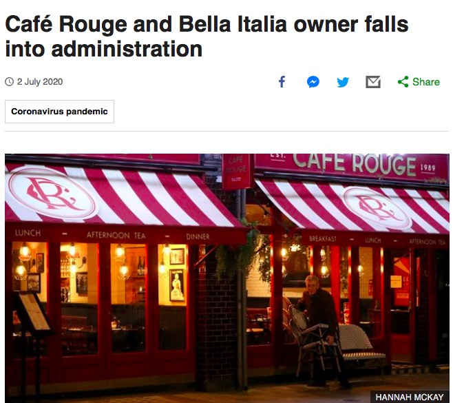The height and width of the screenshot is (403, 453).
Task: Click the CR logo on left awning
Action: click(52, 194)
